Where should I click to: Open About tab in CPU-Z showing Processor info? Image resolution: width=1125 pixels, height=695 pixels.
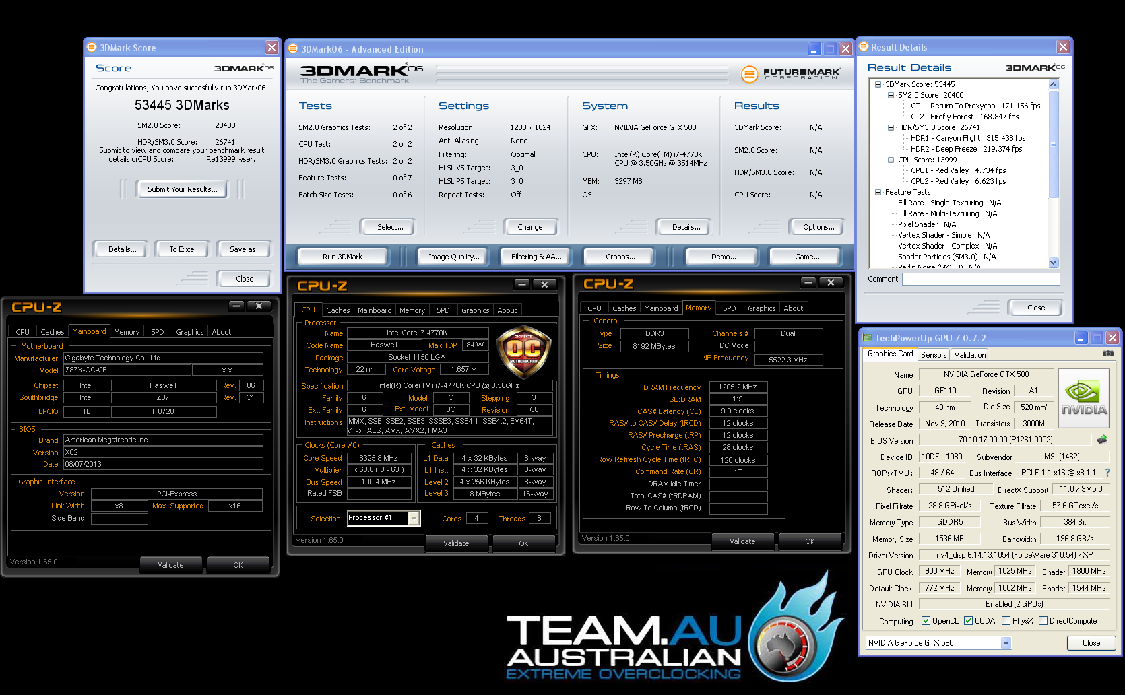507,310
